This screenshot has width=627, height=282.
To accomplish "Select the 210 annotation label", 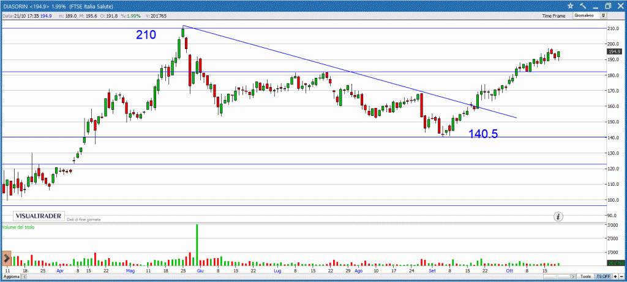I will coord(146,35).
